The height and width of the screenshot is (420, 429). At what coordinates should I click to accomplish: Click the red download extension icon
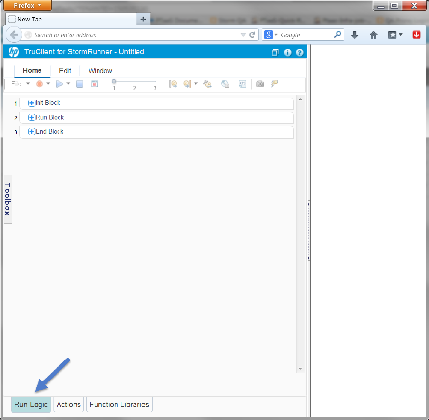(x=416, y=35)
